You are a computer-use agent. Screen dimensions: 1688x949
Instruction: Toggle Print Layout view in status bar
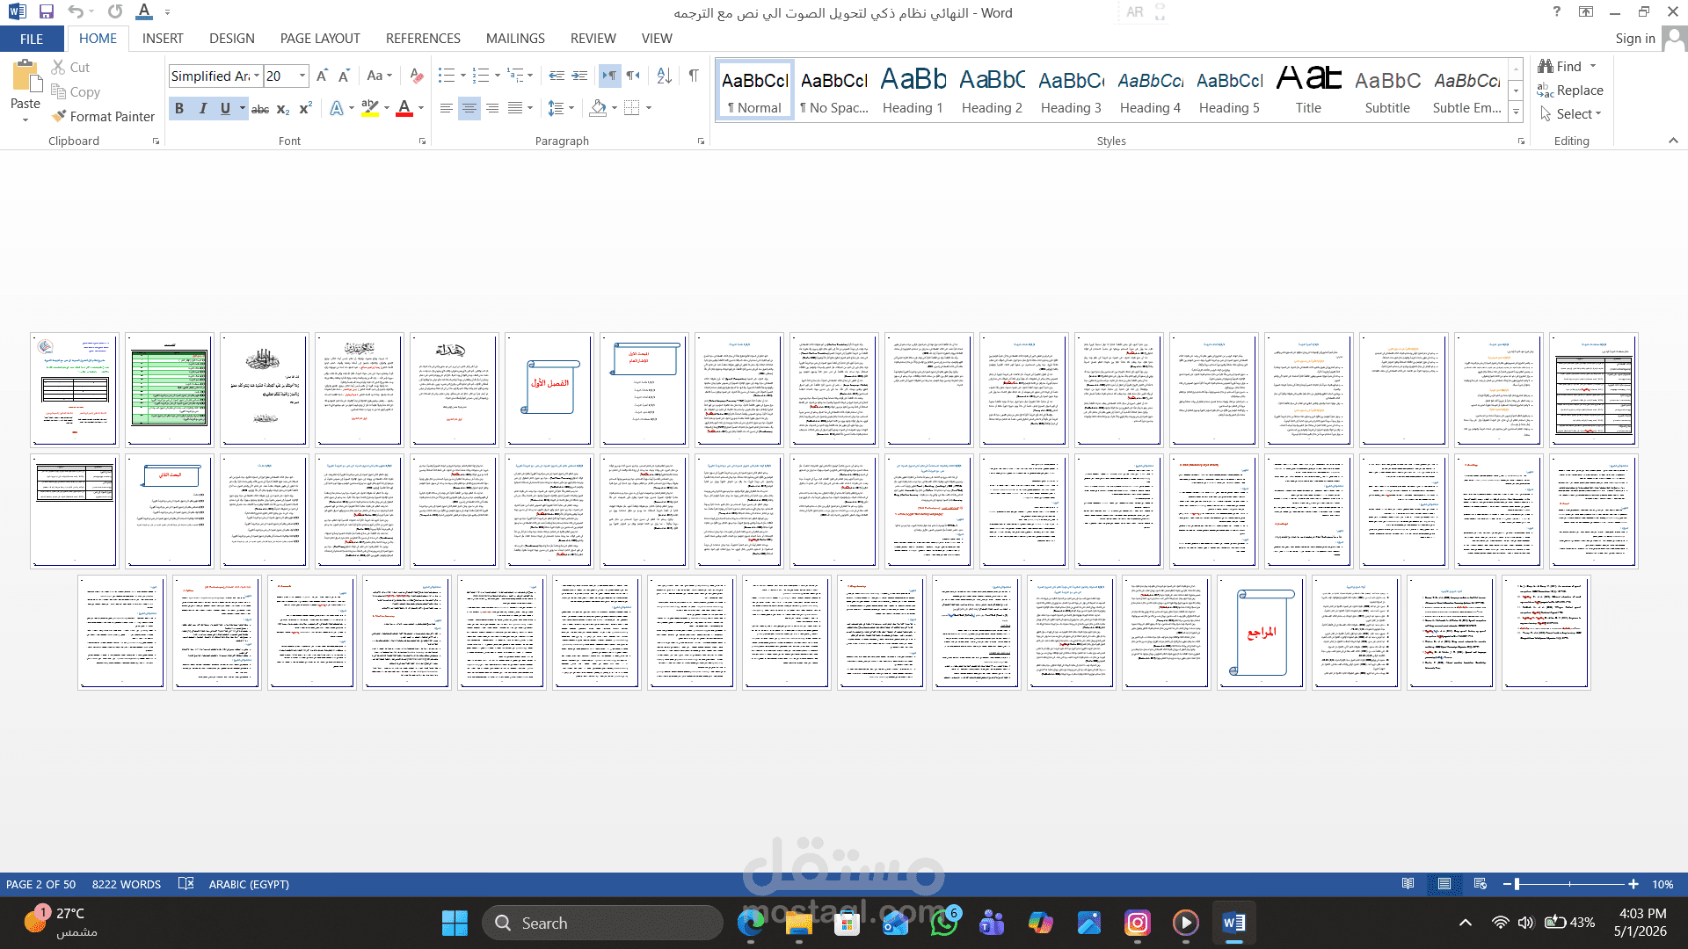point(1444,884)
